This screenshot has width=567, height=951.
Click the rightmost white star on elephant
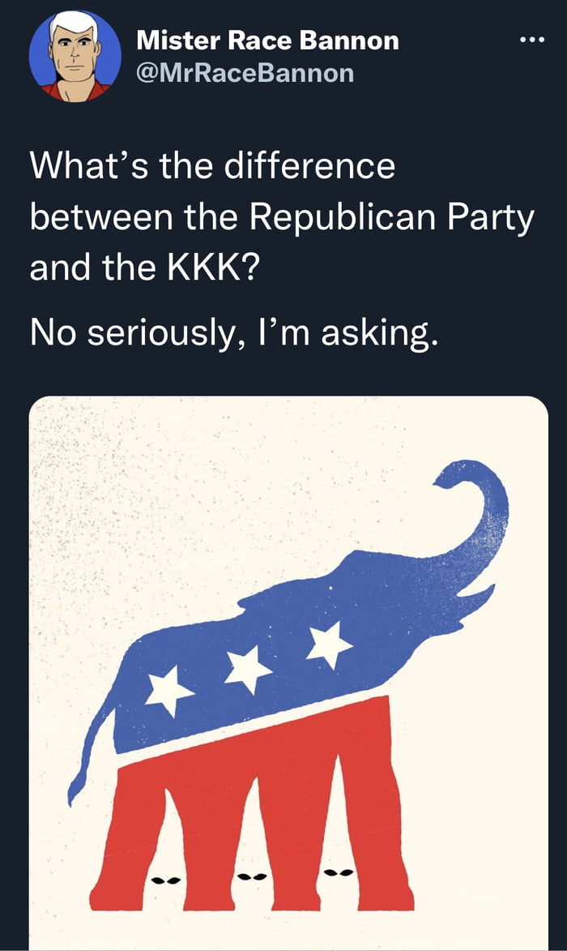coord(328,643)
